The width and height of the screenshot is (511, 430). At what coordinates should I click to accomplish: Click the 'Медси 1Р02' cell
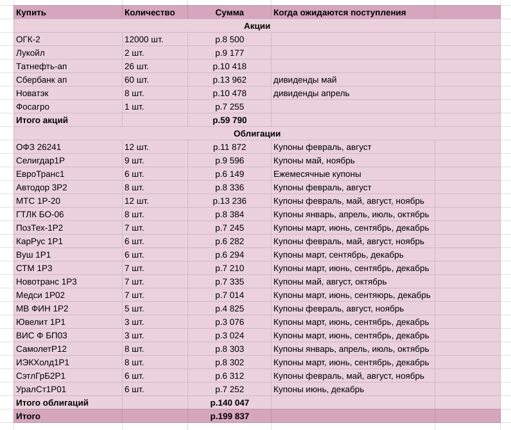(x=68, y=295)
